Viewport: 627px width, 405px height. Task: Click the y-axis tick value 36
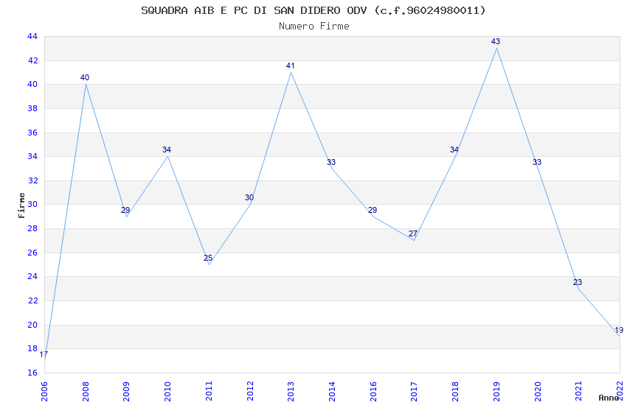[32, 133]
